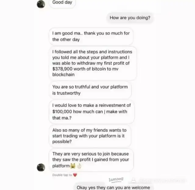
Task: Tap the party emoji after the word platform
Action: (x=73, y=166)
